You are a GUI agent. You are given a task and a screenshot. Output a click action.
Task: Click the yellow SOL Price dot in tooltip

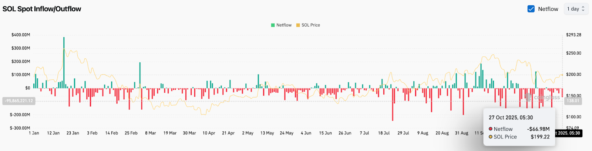coord(491,137)
